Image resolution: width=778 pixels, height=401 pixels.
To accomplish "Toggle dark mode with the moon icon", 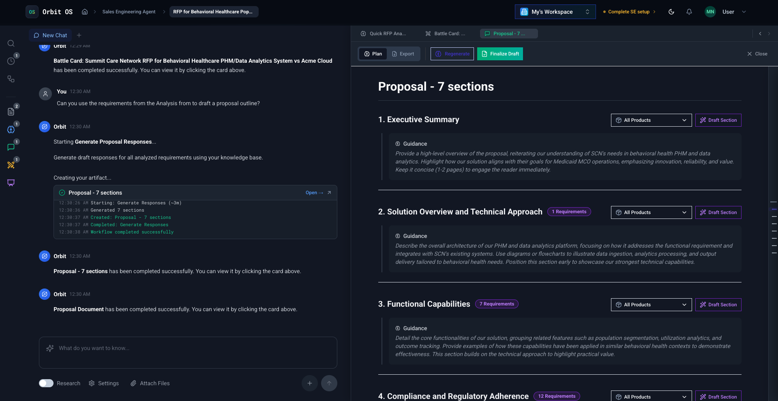I will (671, 12).
